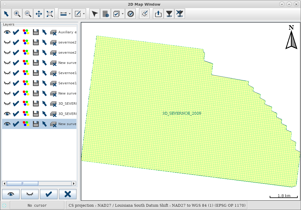Select the highlighted New surve layer name
301x210 pixels.
coord(67,124)
